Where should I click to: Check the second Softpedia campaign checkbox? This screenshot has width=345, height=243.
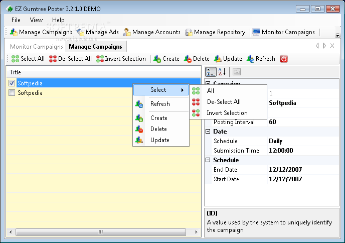12,93
